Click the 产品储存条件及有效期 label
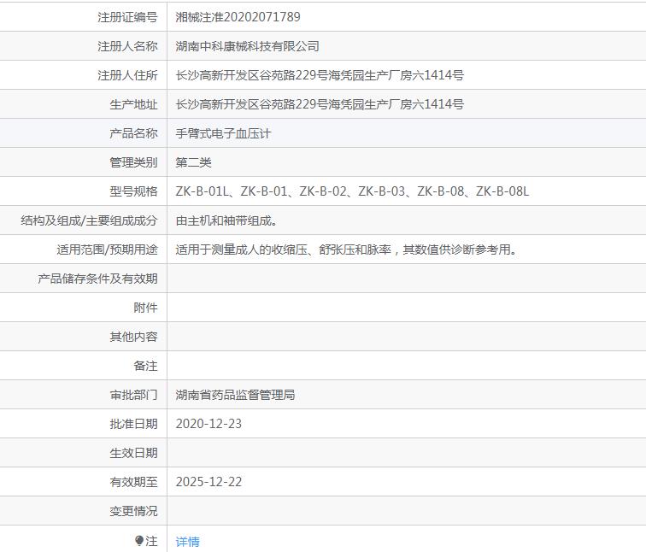The image size is (646, 552). [97, 279]
